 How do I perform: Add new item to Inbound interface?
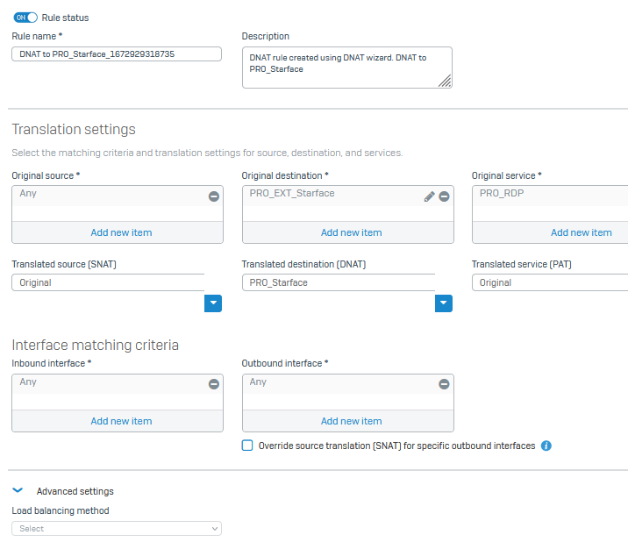(x=121, y=421)
